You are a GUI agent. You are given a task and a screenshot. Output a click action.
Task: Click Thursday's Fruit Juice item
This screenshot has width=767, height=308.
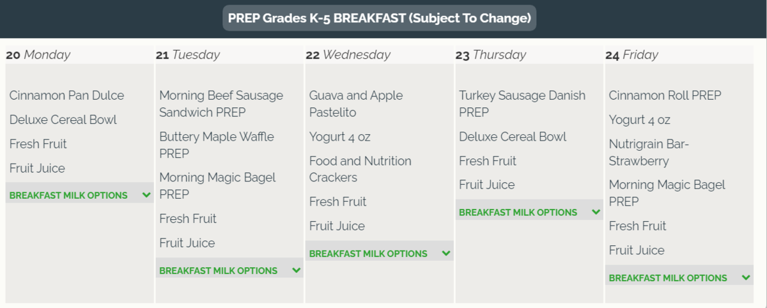[x=486, y=185]
